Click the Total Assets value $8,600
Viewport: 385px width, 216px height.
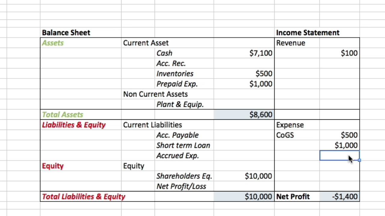(x=260, y=115)
